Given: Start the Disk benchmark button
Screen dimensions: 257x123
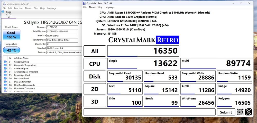Looking at the screenshot, I should tap(95, 76).
